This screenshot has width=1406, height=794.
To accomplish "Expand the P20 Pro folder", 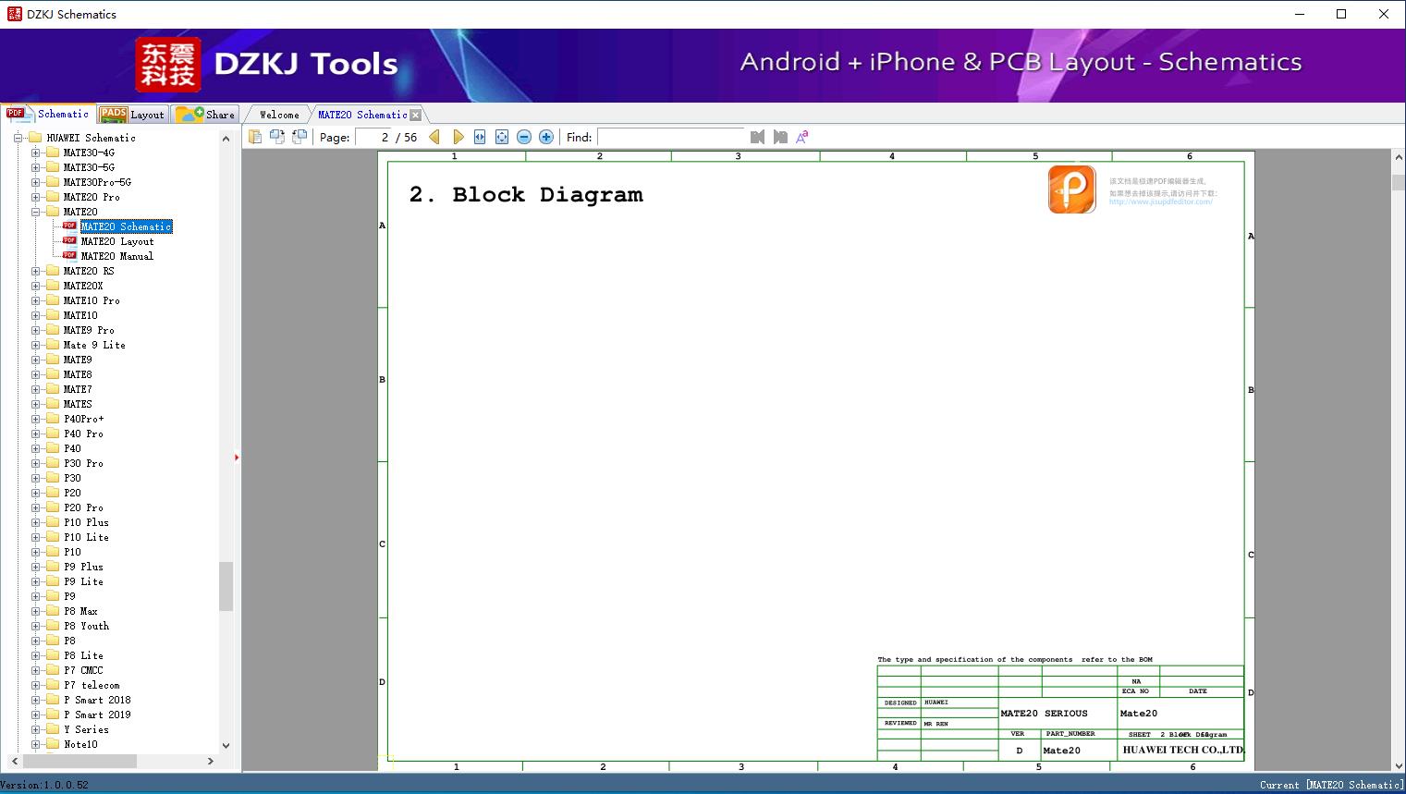I will click(35, 507).
